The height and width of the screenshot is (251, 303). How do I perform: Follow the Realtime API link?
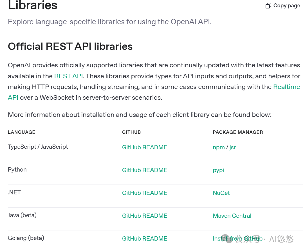tap(286, 87)
